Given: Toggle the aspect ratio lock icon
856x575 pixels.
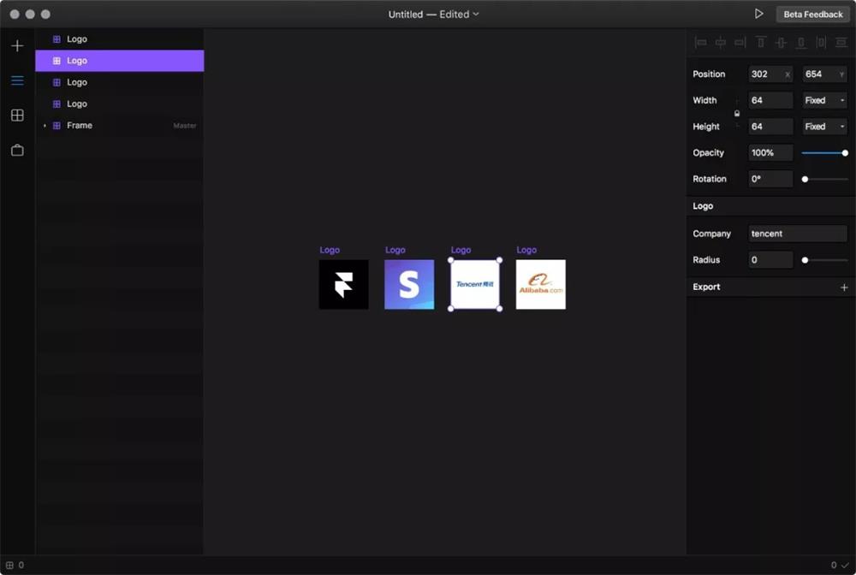Looking at the screenshot, I should click(736, 113).
